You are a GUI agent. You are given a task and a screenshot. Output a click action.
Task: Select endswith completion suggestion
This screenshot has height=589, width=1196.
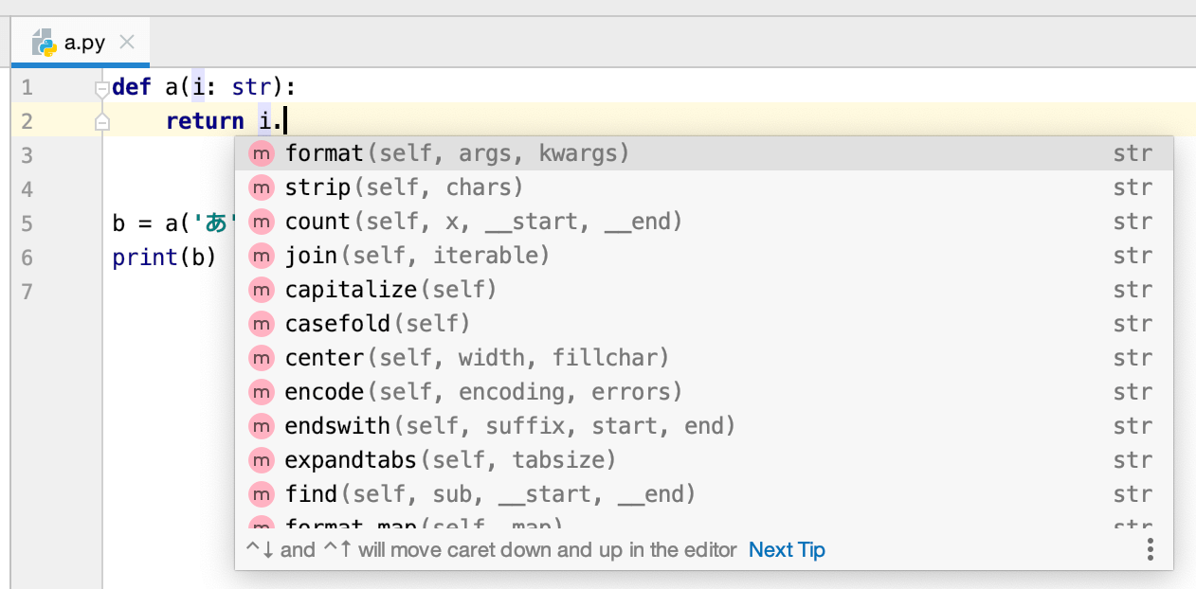(704, 426)
